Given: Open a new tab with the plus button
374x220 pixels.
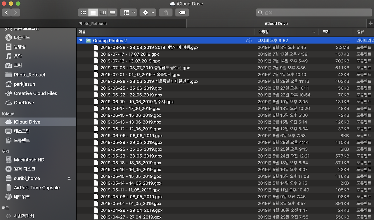Looking at the screenshot, I should (370, 23).
